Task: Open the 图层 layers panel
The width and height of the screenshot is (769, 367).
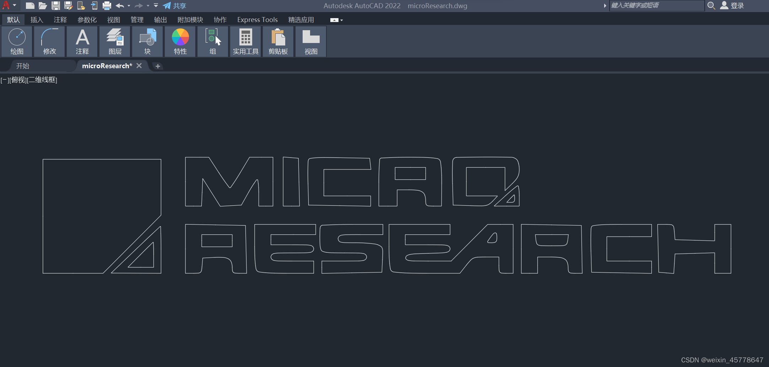Action: (x=115, y=42)
